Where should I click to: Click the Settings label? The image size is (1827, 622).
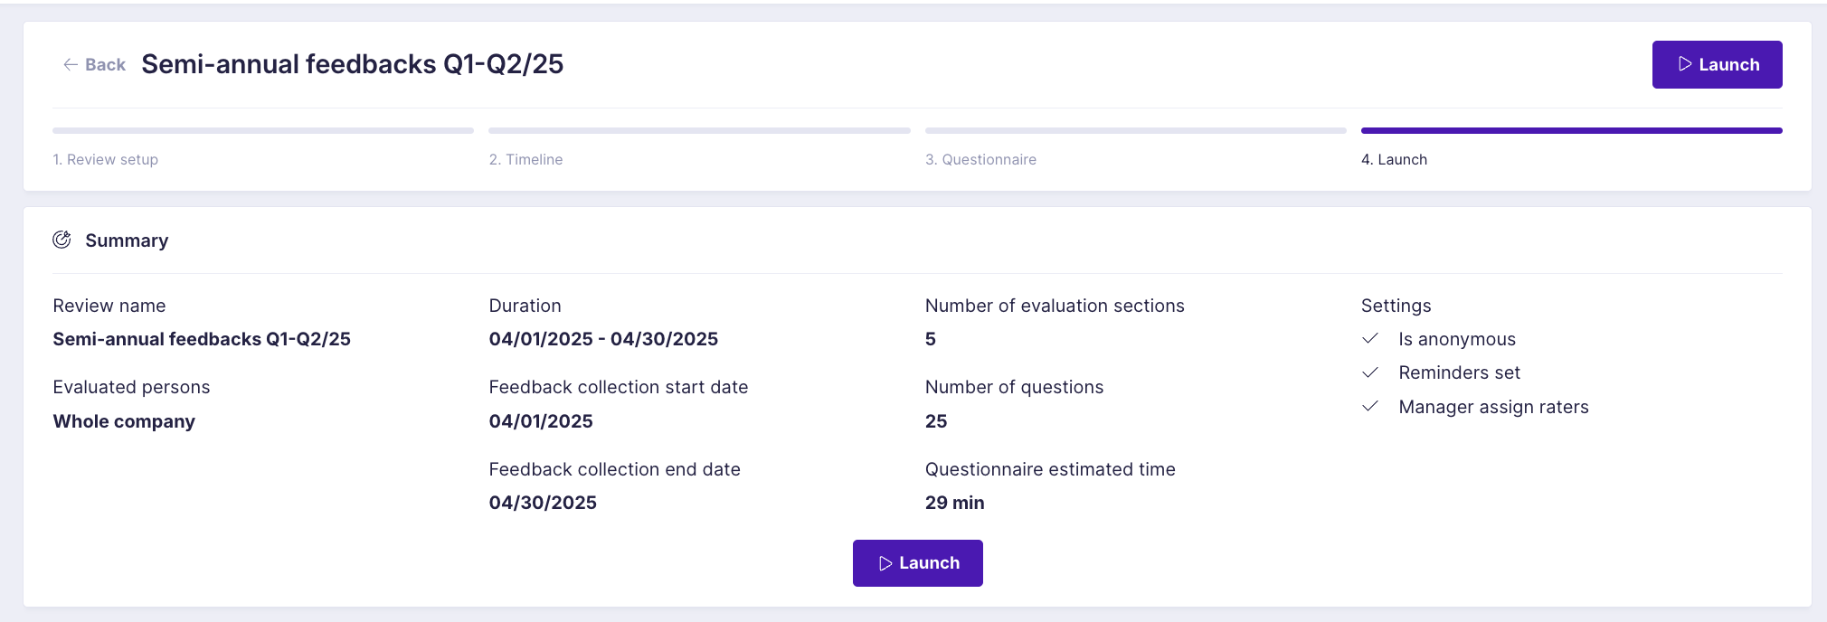point(1396,306)
